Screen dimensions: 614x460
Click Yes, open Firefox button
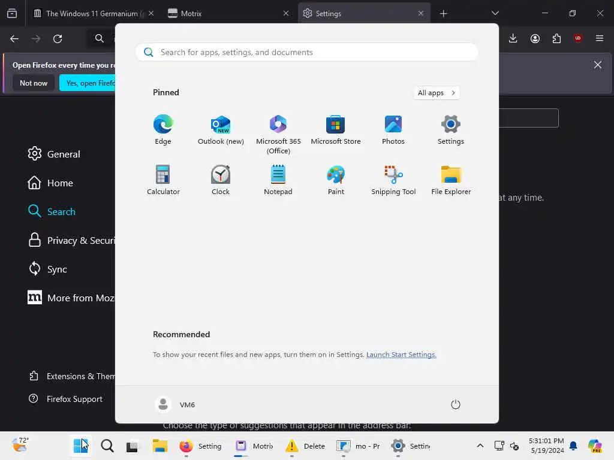[x=88, y=83]
